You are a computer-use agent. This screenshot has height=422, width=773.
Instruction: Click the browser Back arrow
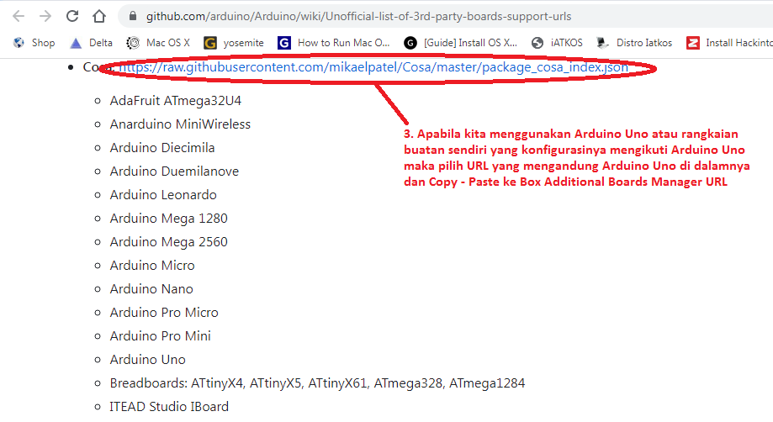pos(19,16)
